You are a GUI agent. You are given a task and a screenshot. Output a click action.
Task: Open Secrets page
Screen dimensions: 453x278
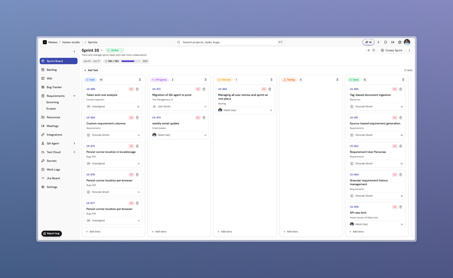pyautogui.click(x=58, y=161)
